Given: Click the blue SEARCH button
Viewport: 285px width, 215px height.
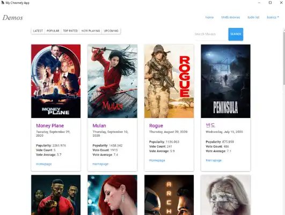Looking at the screenshot, I should 236,34.
